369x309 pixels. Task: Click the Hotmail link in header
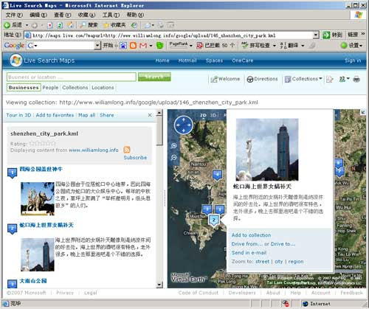click(x=187, y=60)
